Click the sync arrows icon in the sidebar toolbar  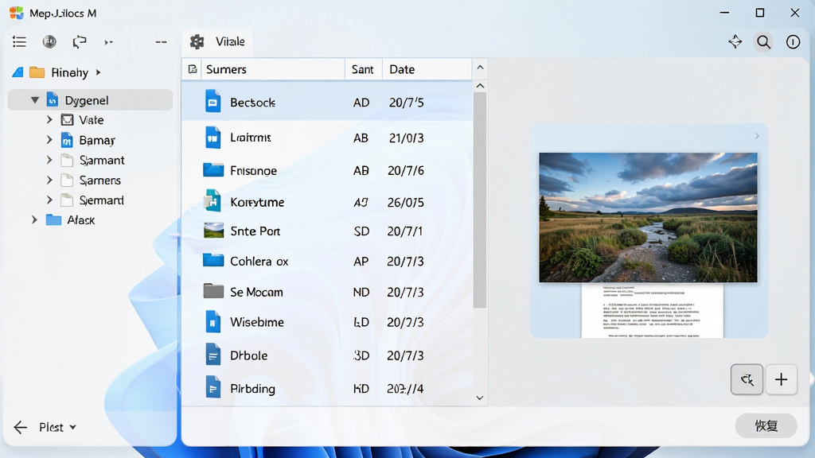click(79, 41)
